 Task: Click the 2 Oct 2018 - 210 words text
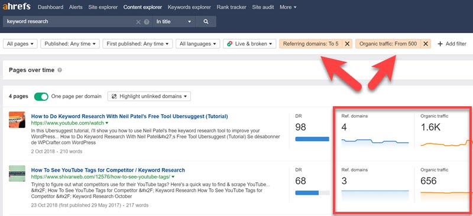pyautogui.click(x=56, y=151)
